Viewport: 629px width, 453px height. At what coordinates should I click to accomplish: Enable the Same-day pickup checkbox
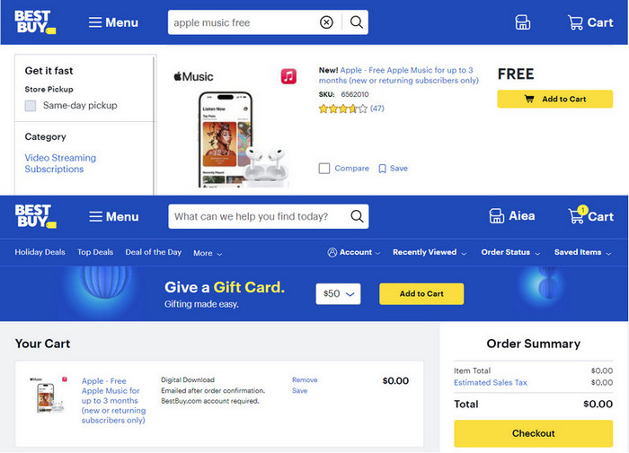pyautogui.click(x=31, y=106)
